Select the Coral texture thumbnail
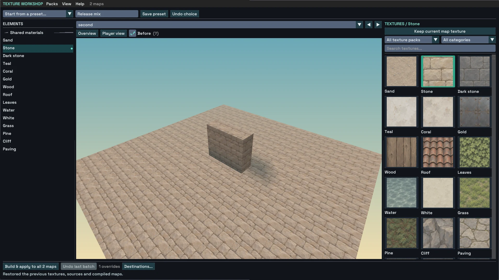 point(438,112)
